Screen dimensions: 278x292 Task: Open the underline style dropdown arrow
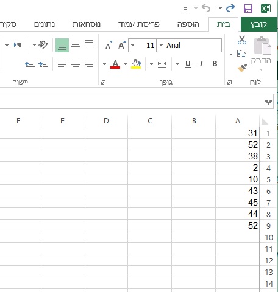coord(177,64)
